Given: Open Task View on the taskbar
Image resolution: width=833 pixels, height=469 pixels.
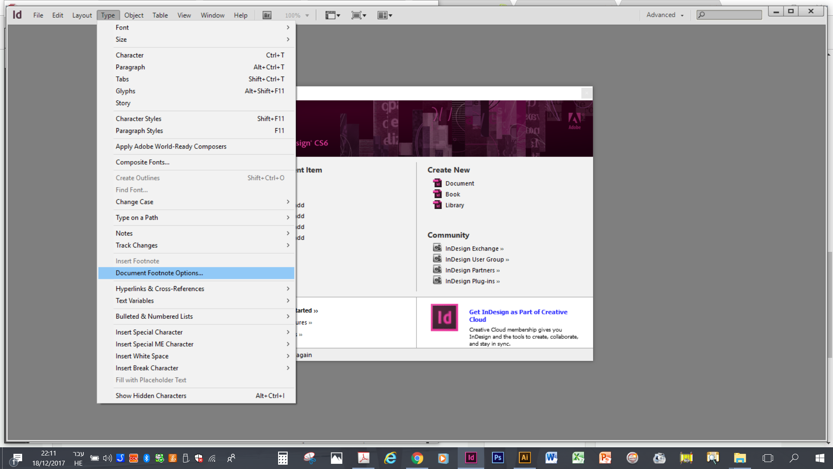Looking at the screenshot, I should [767, 458].
